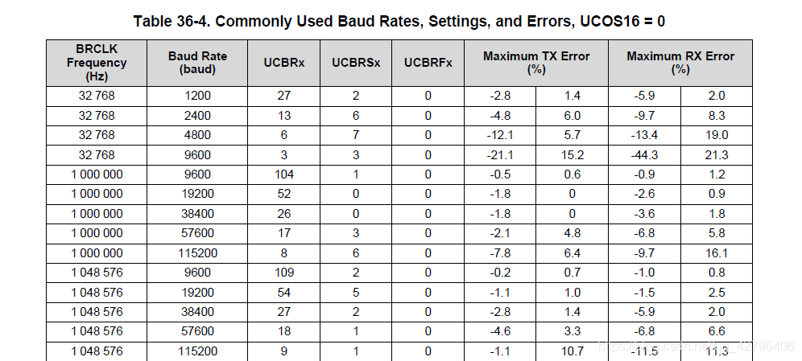Click the -21.1 TX error cell
Viewport: 802px width, 361px height.
(x=501, y=154)
